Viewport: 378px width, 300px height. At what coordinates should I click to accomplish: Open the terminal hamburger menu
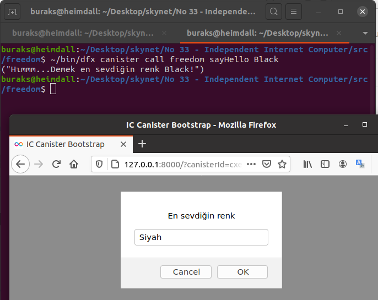pos(293,12)
